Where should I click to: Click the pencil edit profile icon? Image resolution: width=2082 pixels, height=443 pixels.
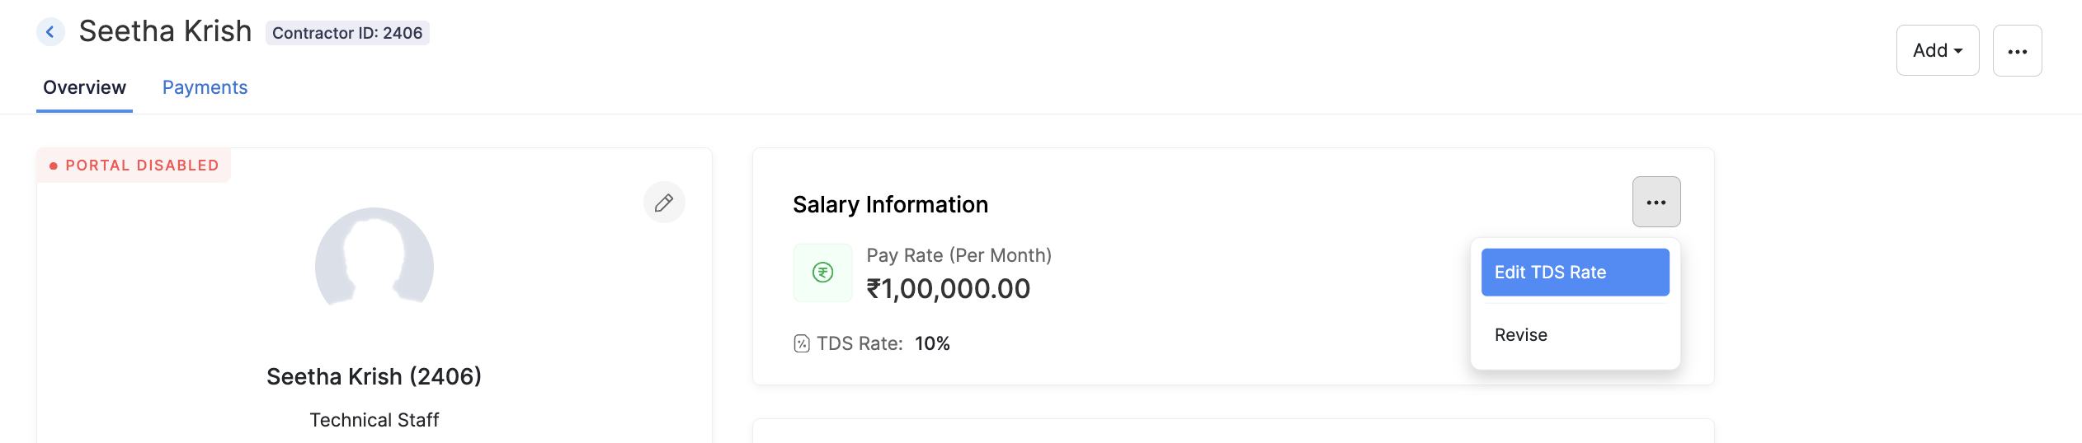(664, 203)
